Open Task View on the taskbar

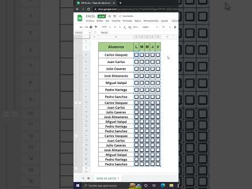154,185
